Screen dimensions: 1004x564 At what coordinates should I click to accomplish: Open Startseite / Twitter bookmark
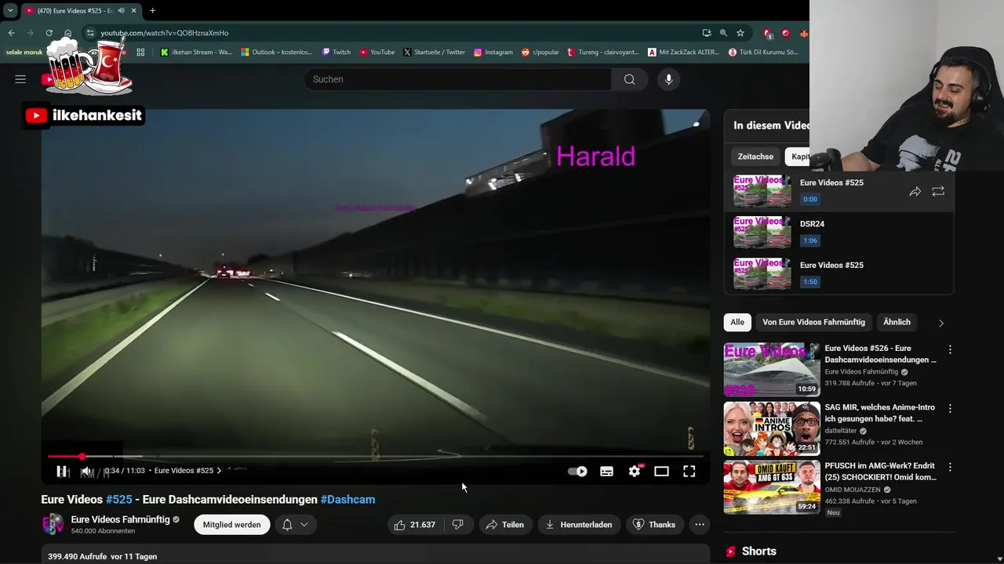point(434,52)
